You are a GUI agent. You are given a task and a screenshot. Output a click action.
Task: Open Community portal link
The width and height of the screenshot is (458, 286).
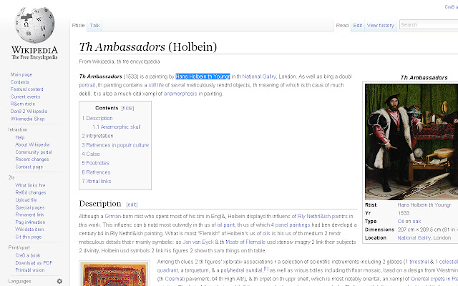[34, 152]
